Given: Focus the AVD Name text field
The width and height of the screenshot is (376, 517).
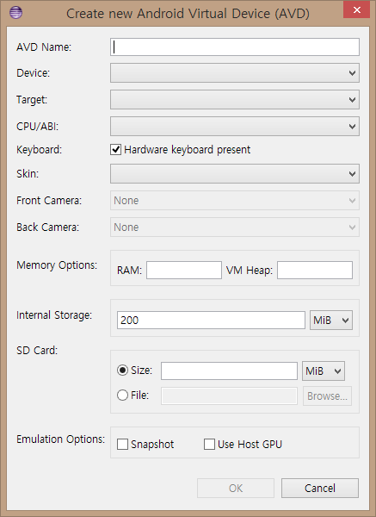Looking at the screenshot, I should [234, 47].
